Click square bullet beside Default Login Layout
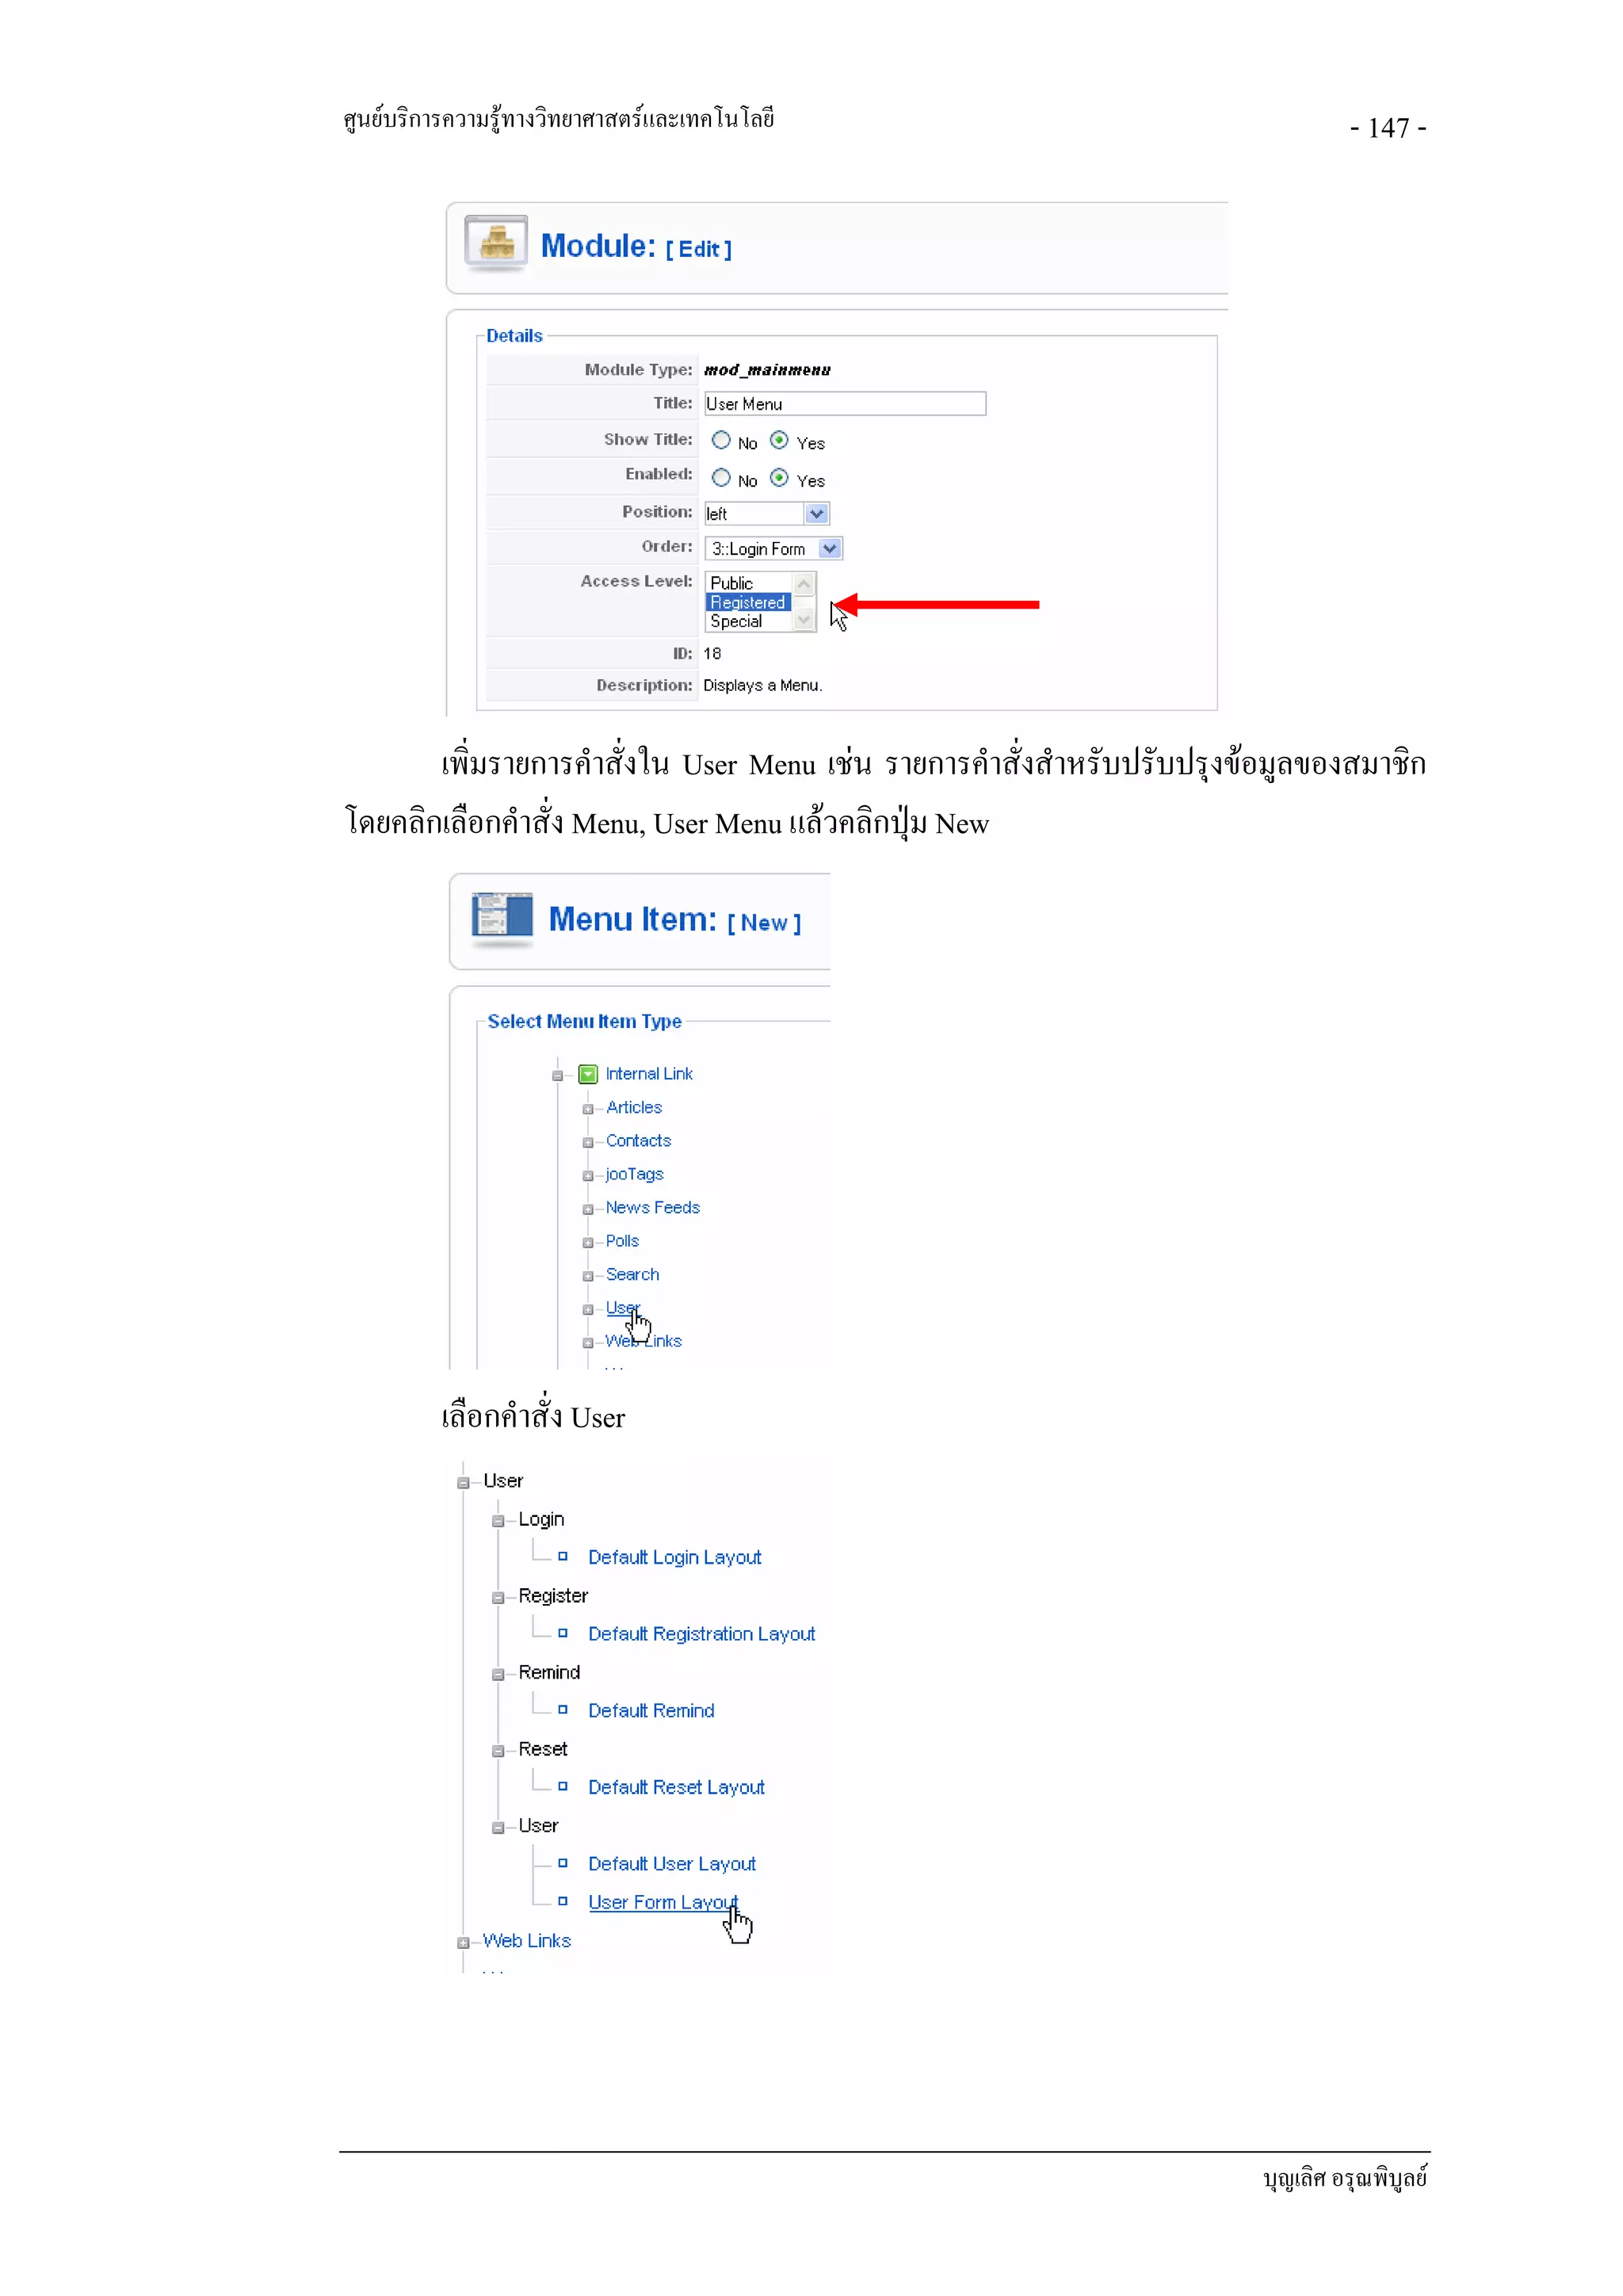1623x2296 pixels. tap(563, 1556)
